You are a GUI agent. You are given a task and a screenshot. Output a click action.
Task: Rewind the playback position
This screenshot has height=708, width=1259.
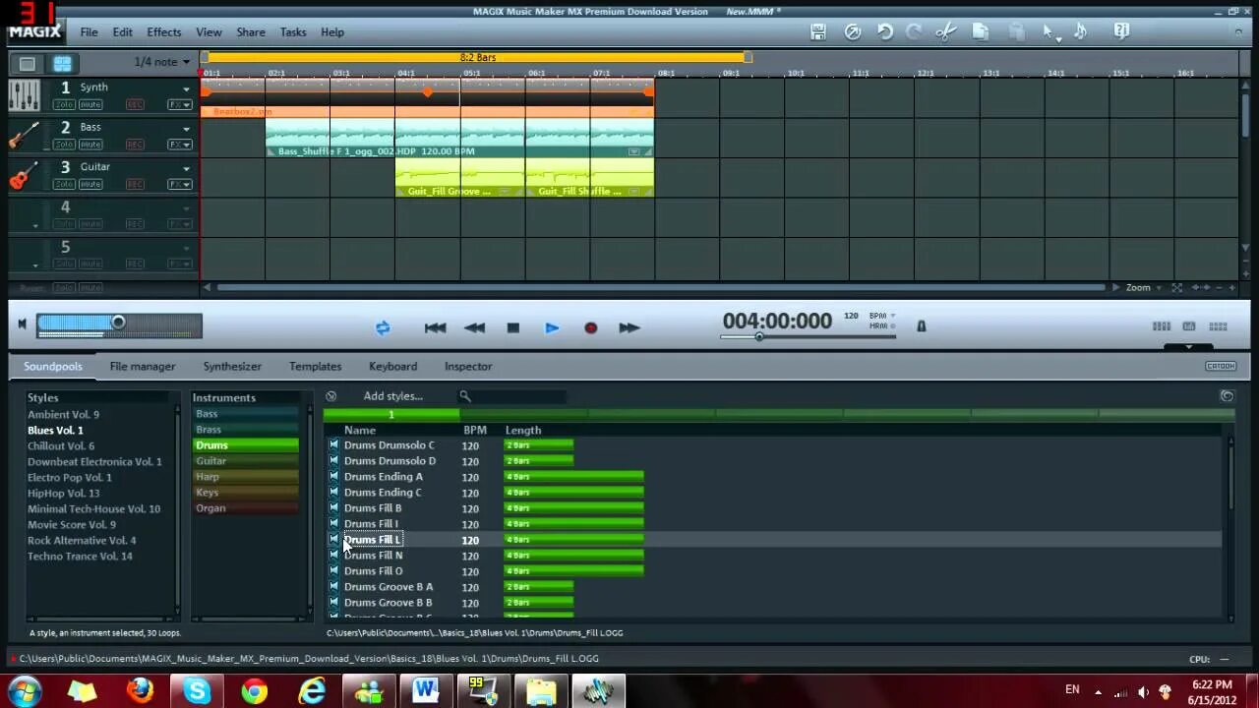[x=474, y=327]
